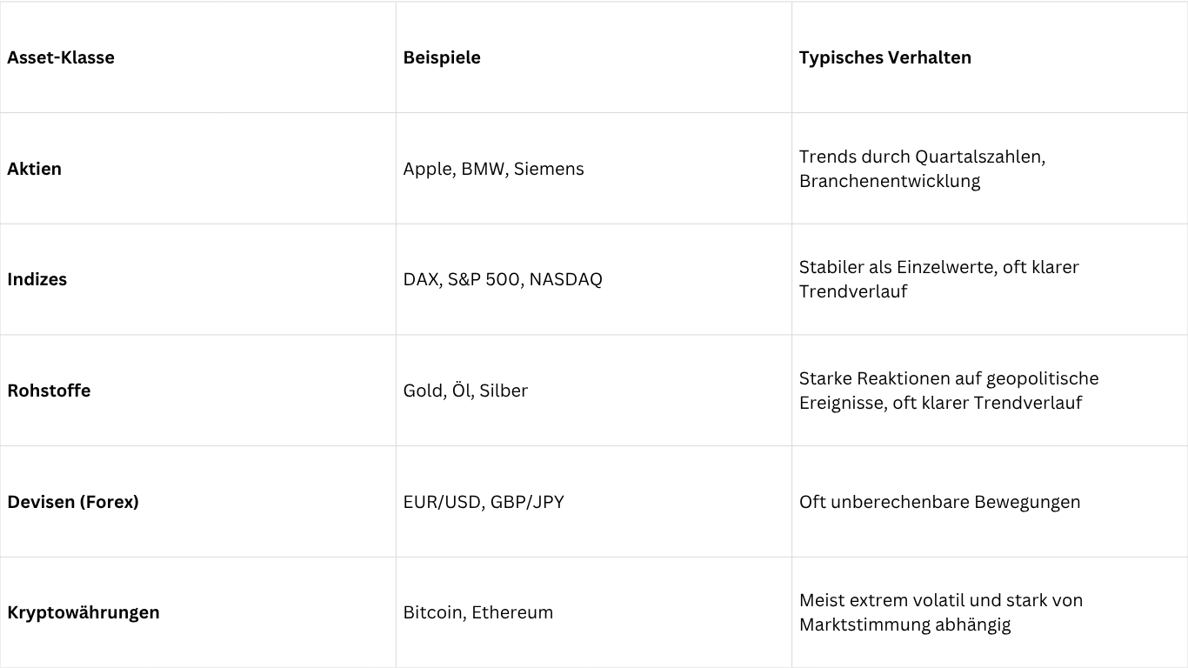Click the Marktstimmung abhängig line
This screenshot has width=1188, height=668.
pyautogui.click(x=904, y=625)
